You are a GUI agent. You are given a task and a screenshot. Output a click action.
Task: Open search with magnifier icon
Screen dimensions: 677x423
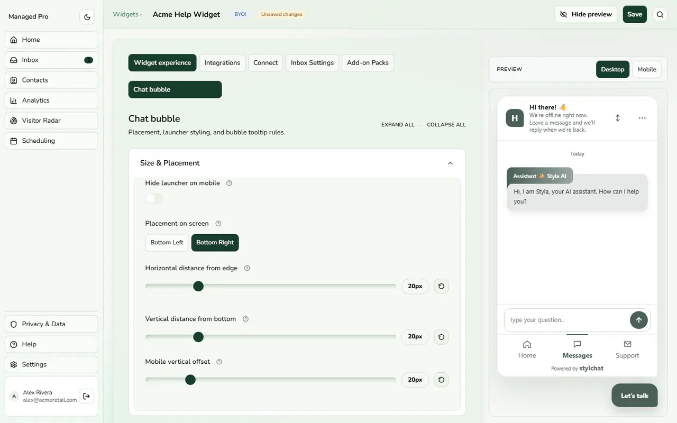coord(660,15)
